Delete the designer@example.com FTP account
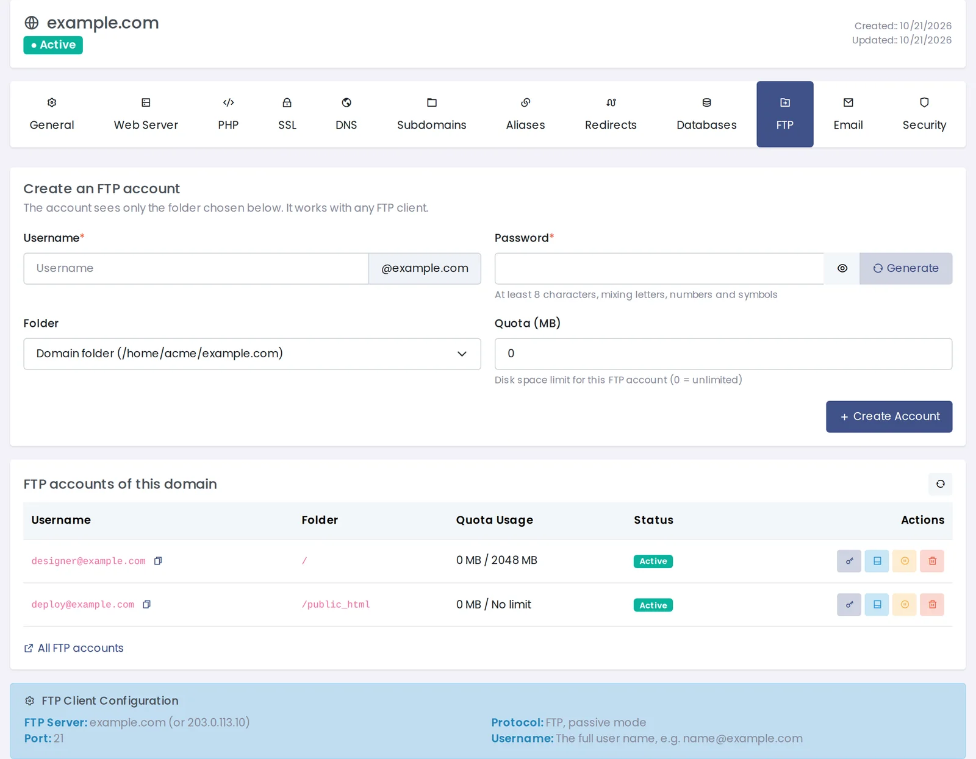 pos(932,561)
